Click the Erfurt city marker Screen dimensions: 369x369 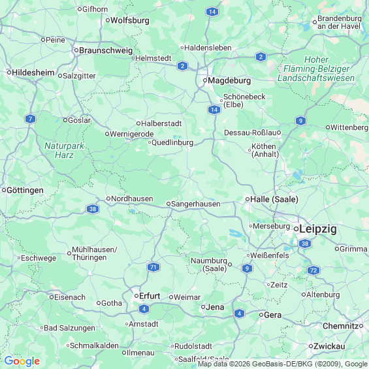point(136,296)
